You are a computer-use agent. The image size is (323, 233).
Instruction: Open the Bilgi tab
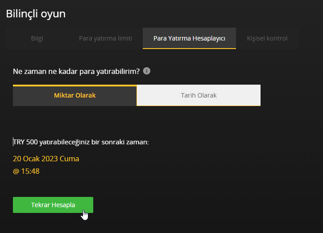tap(37, 38)
